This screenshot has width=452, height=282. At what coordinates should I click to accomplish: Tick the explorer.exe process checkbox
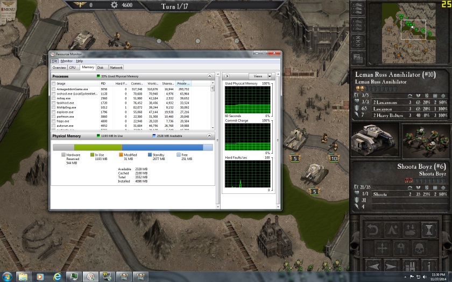(x=54, y=112)
